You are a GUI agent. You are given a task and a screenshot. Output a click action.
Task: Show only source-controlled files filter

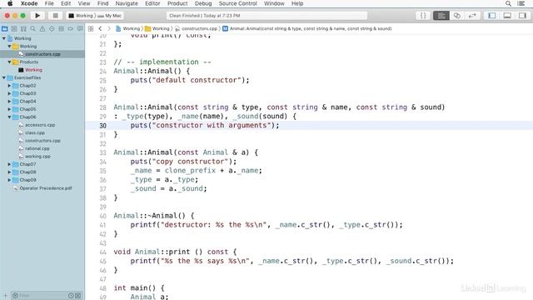coord(77,296)
